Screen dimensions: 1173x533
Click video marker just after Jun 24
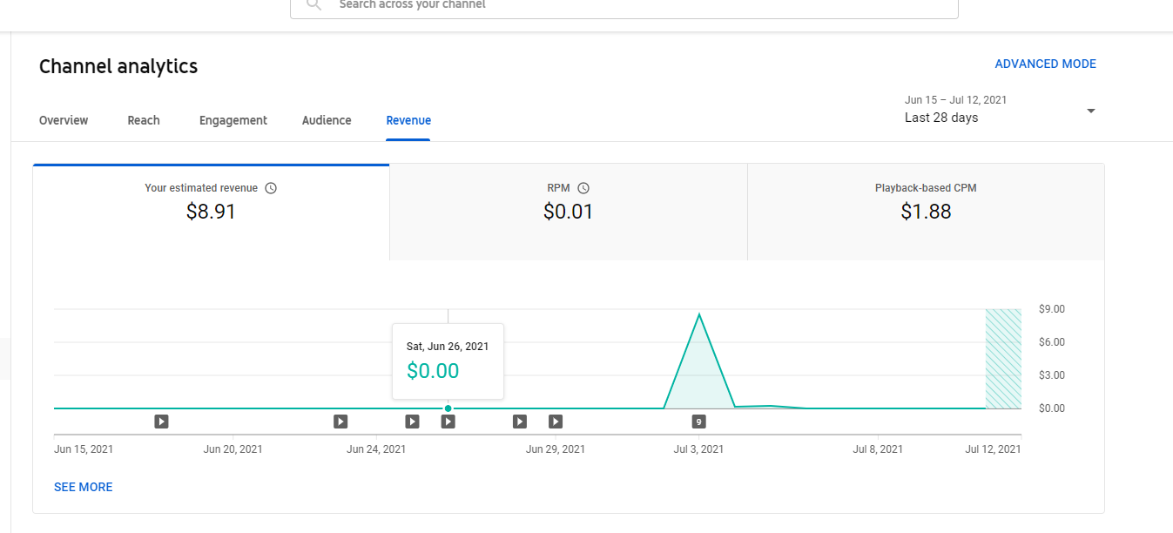pyautogui.click(x=412, y=422)
